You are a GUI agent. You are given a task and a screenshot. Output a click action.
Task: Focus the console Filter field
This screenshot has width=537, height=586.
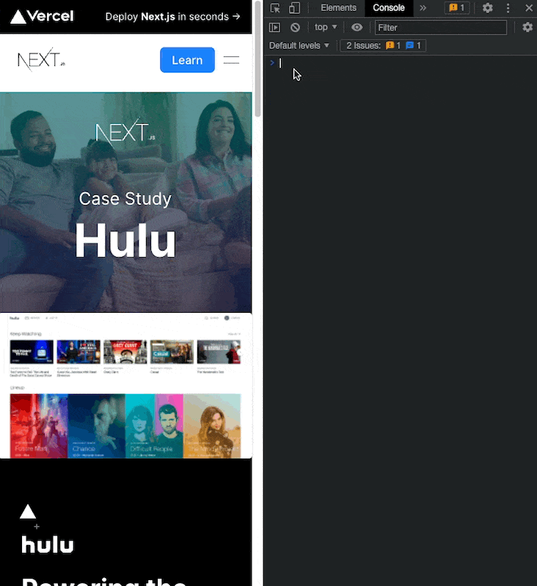pos(440,27)
